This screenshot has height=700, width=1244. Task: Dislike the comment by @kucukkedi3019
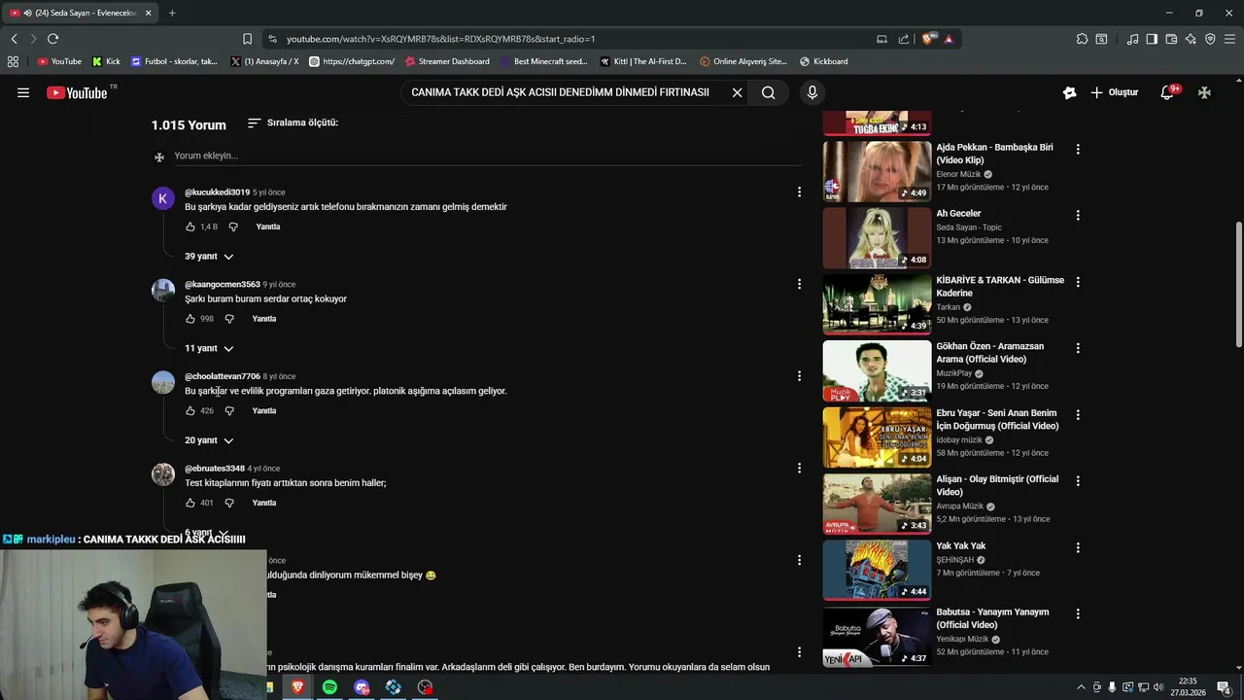(233, 227)
